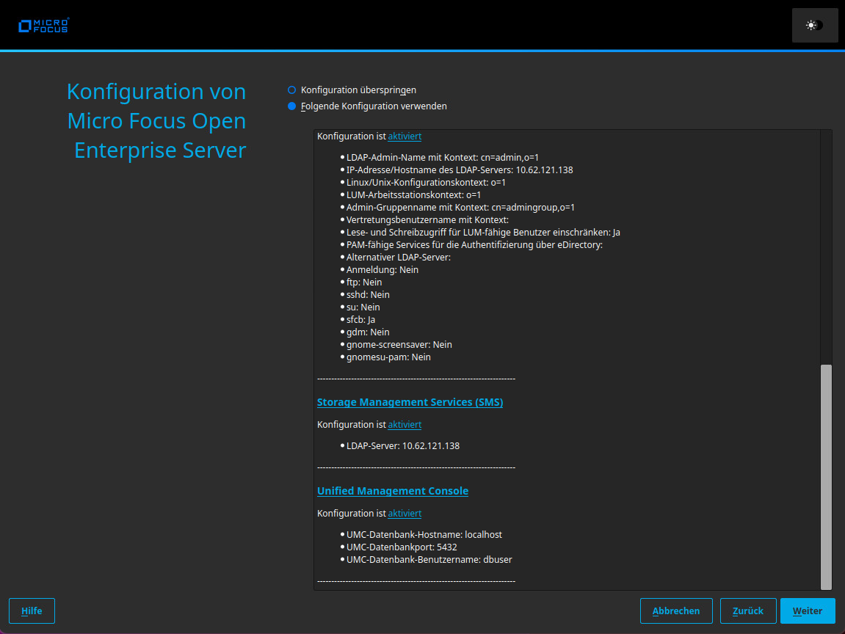Open the Hilfe dialog
The width and height of the screenshot is (845, 634).
(32, 611)
